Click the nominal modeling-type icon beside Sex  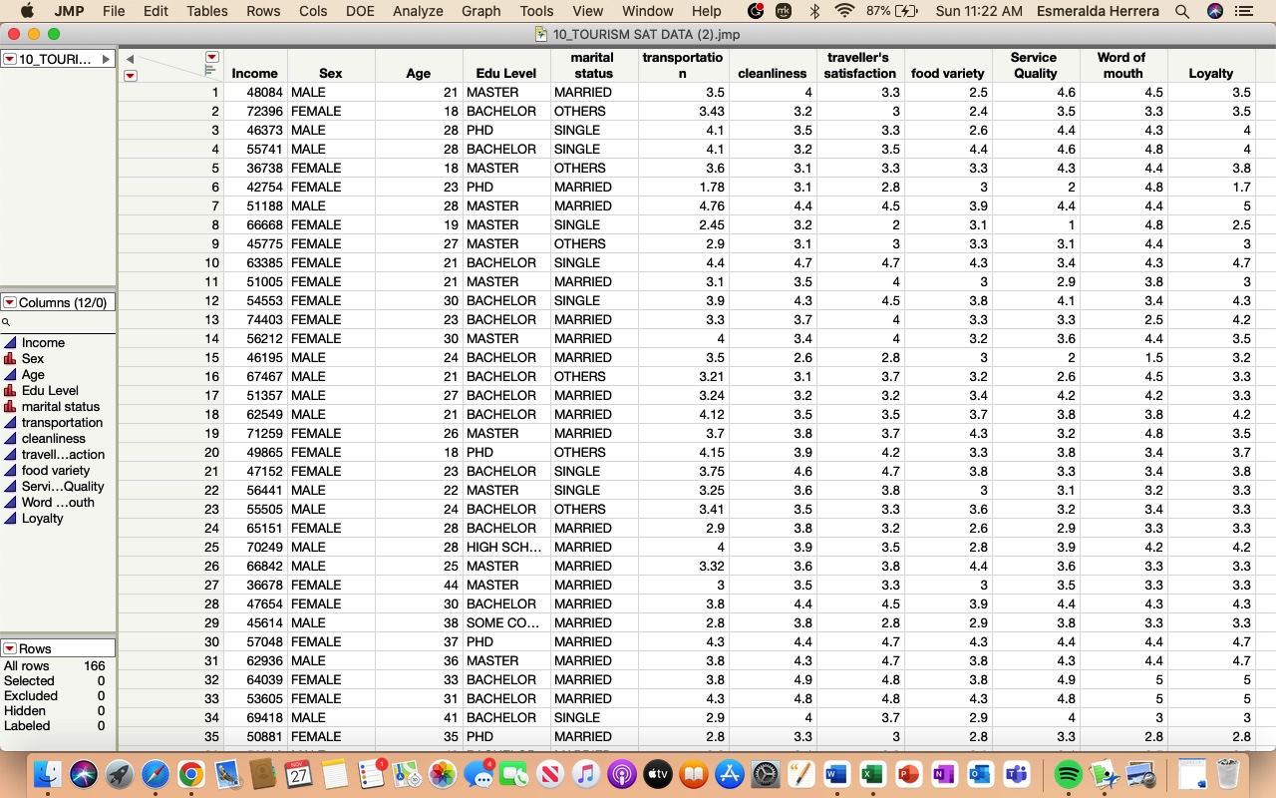coord(9,359)
